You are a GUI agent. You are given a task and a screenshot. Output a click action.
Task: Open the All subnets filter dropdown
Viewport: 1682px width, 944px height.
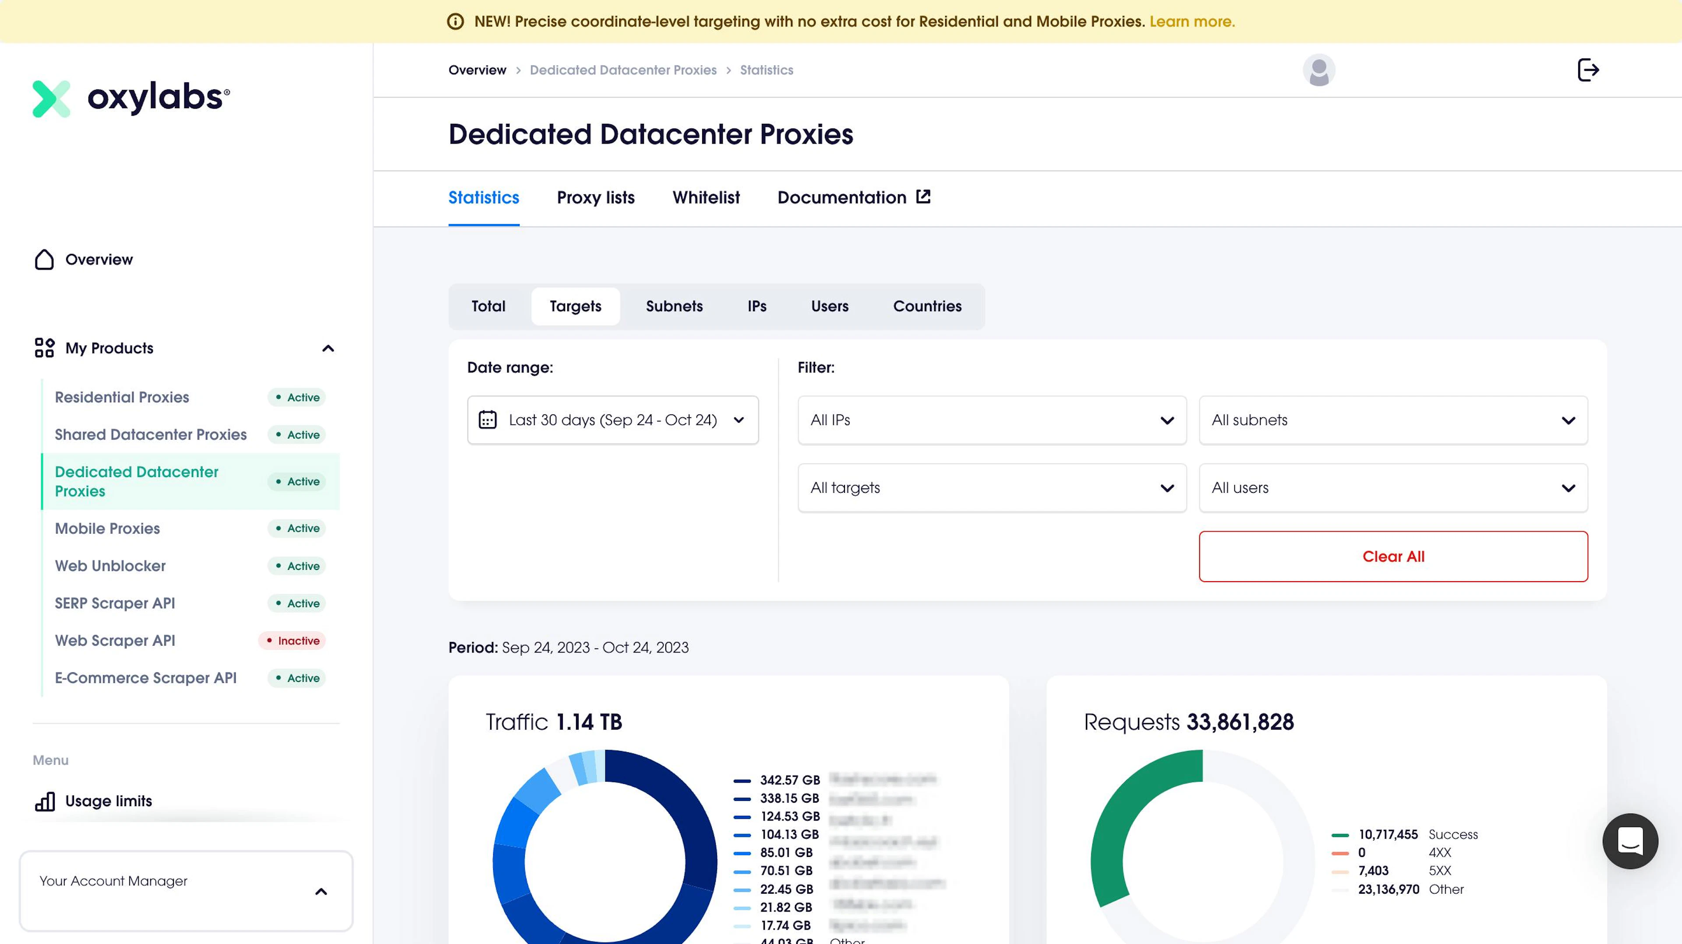pos(1393,420)
